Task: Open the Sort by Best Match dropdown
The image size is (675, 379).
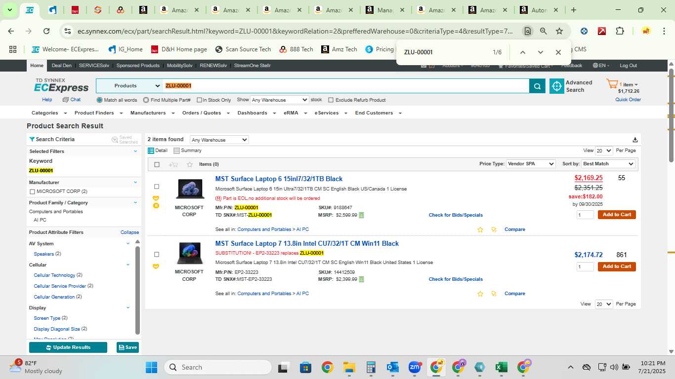Action: (608, 164)
